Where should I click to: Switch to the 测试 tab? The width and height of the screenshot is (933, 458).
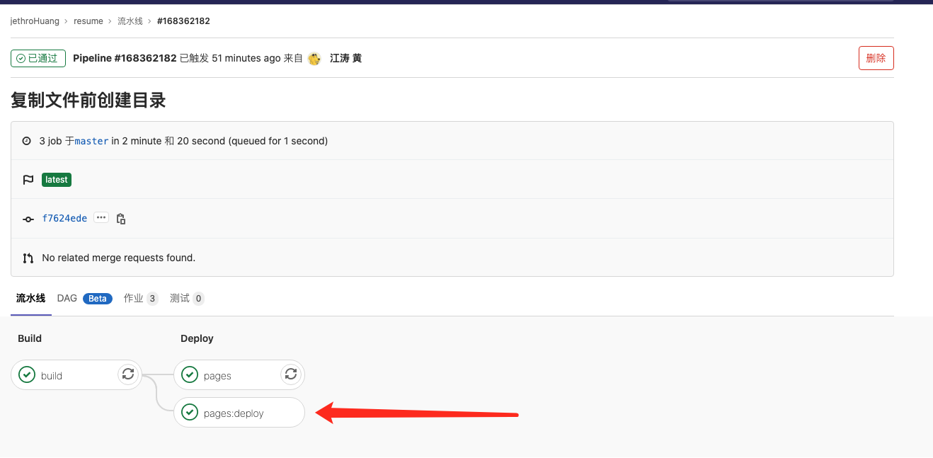pos(187,298)
